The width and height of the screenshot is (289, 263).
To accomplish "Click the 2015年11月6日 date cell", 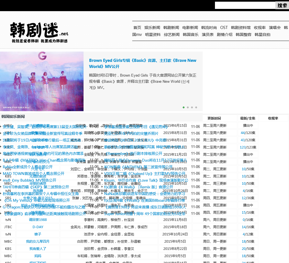I will tap(175, 220).
